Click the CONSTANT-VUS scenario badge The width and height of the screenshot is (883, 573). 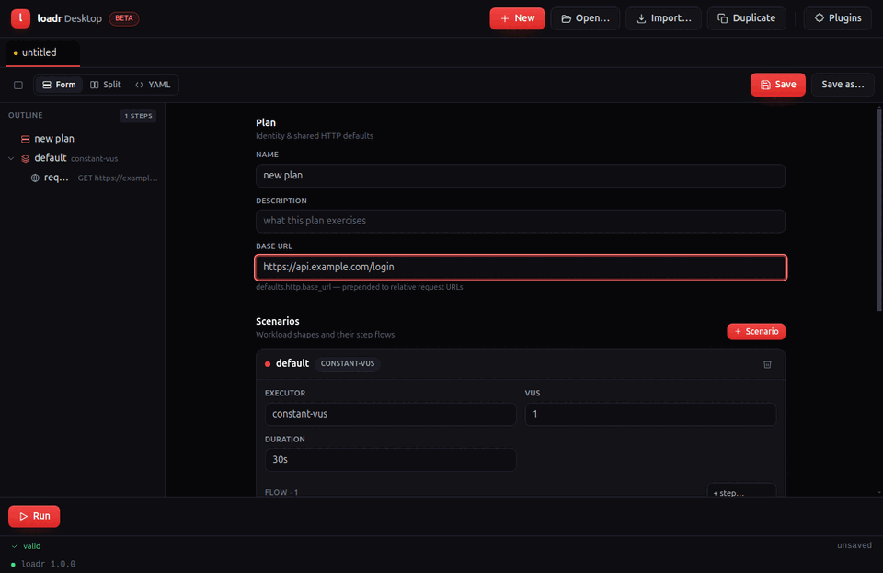click(348, 363)
